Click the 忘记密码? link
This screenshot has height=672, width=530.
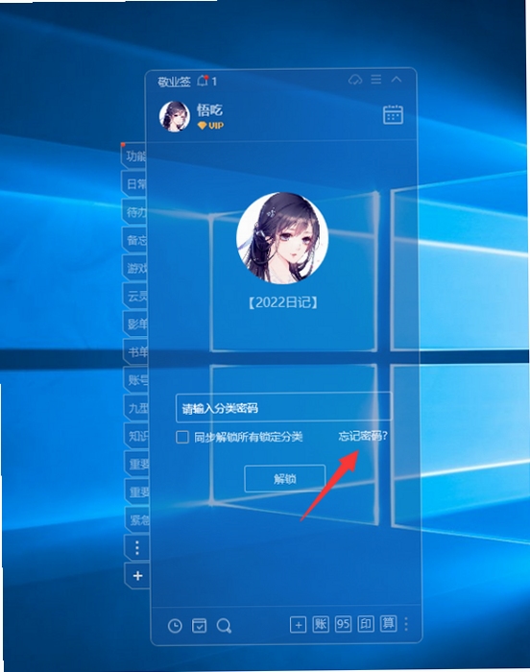click(x=363, y=436)
